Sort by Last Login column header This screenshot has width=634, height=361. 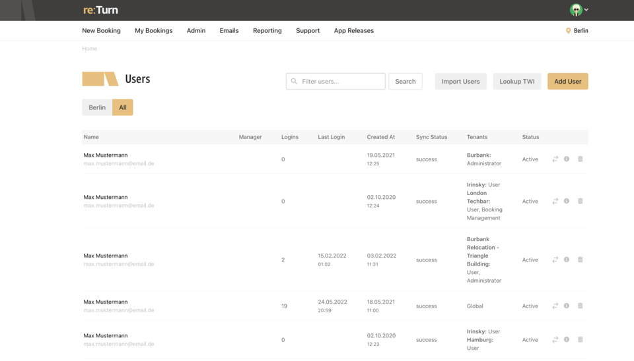point(331,137)
